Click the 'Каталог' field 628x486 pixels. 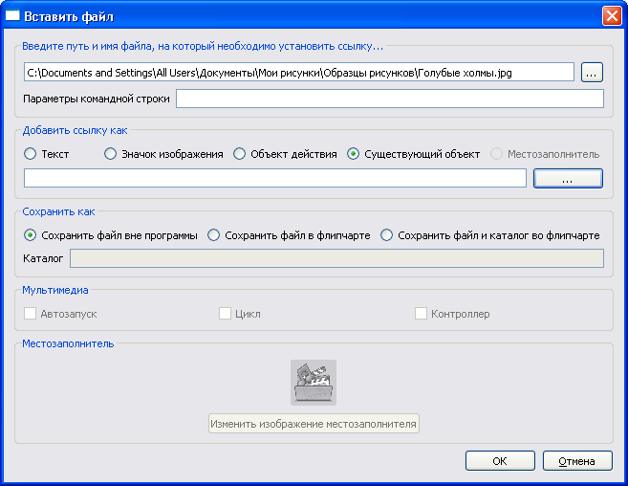click(x=336, y=258)
